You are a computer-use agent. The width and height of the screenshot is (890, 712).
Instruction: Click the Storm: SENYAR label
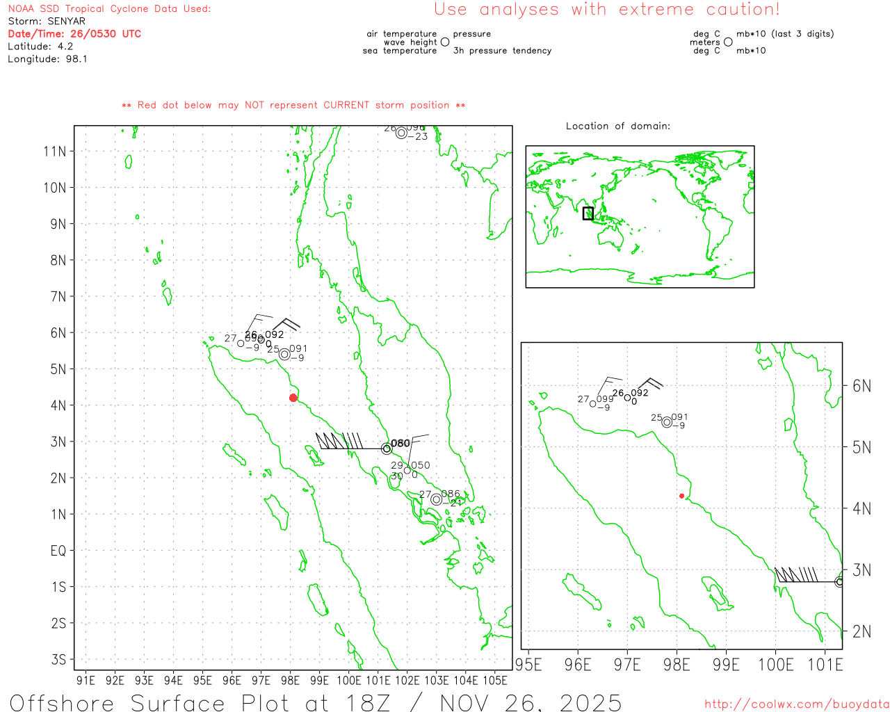[47, 21]
